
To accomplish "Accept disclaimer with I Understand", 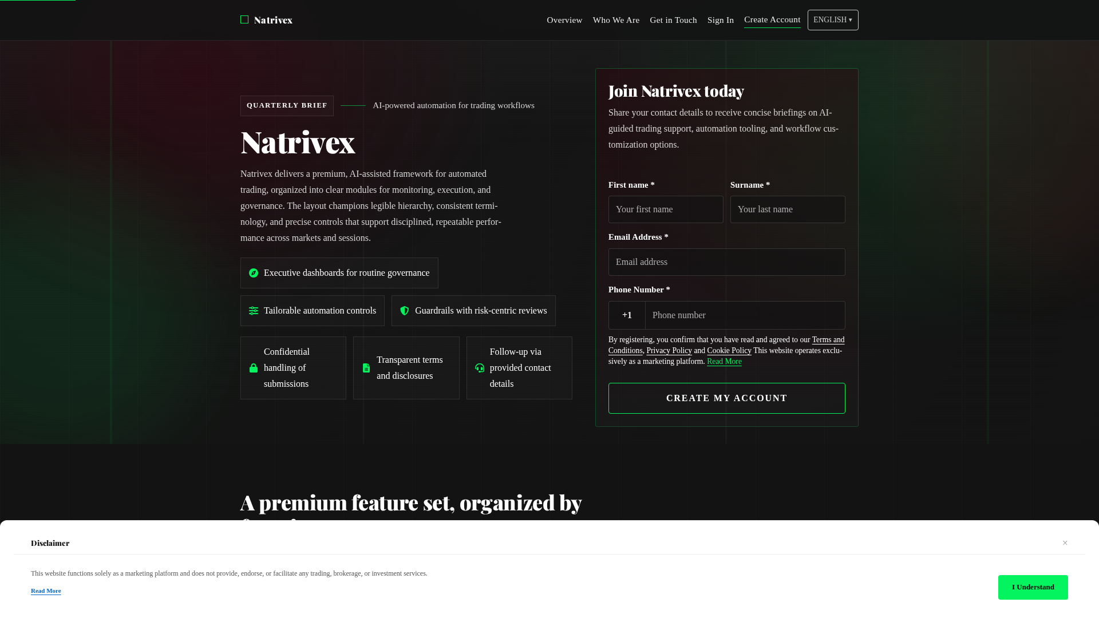I will (x=1033, y=587).
